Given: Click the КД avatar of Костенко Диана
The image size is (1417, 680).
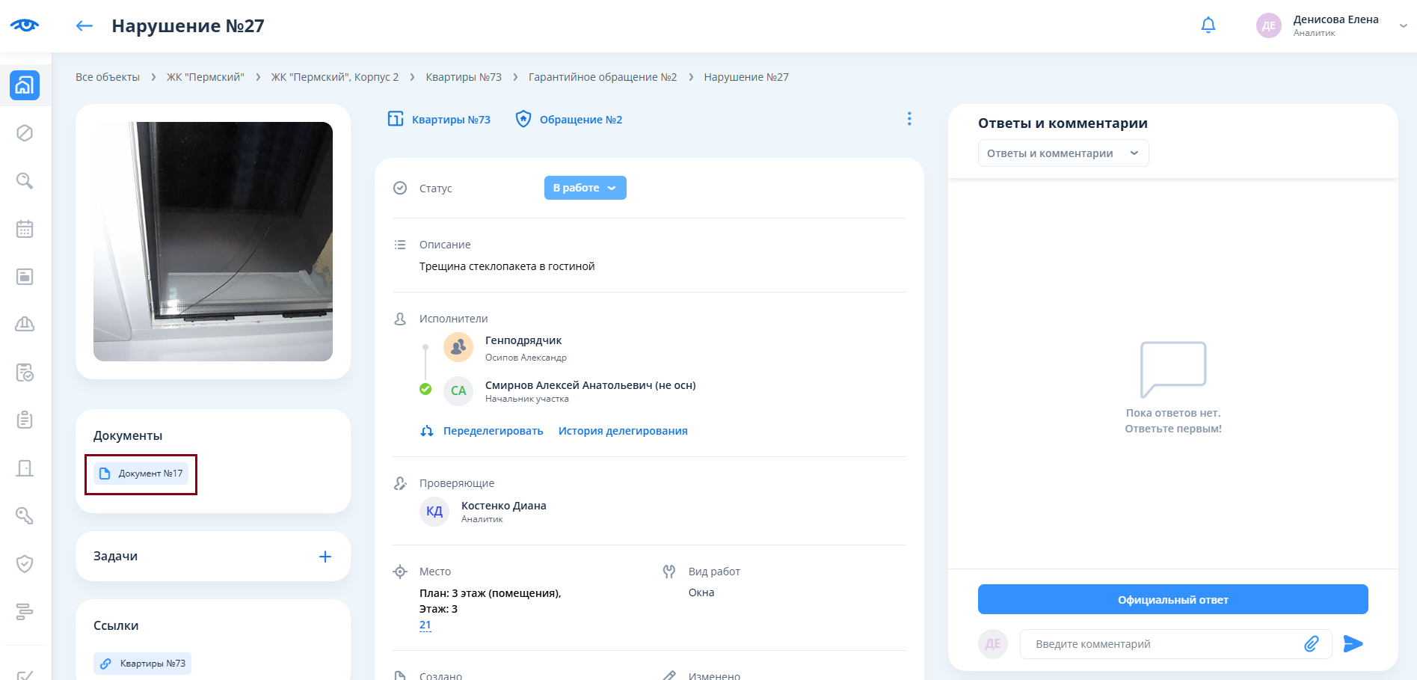Looking at the screenshot, I should tap(434, 512).
